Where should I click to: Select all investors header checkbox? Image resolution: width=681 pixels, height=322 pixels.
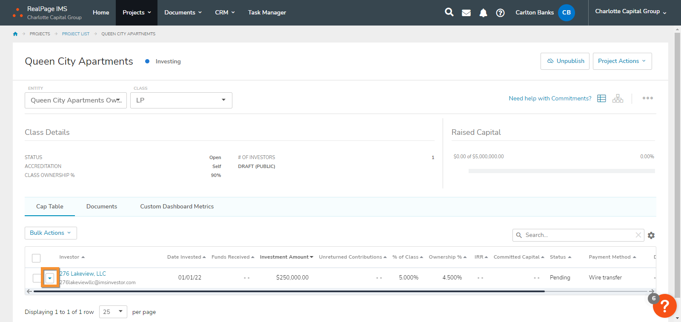(x=36, y=258)
